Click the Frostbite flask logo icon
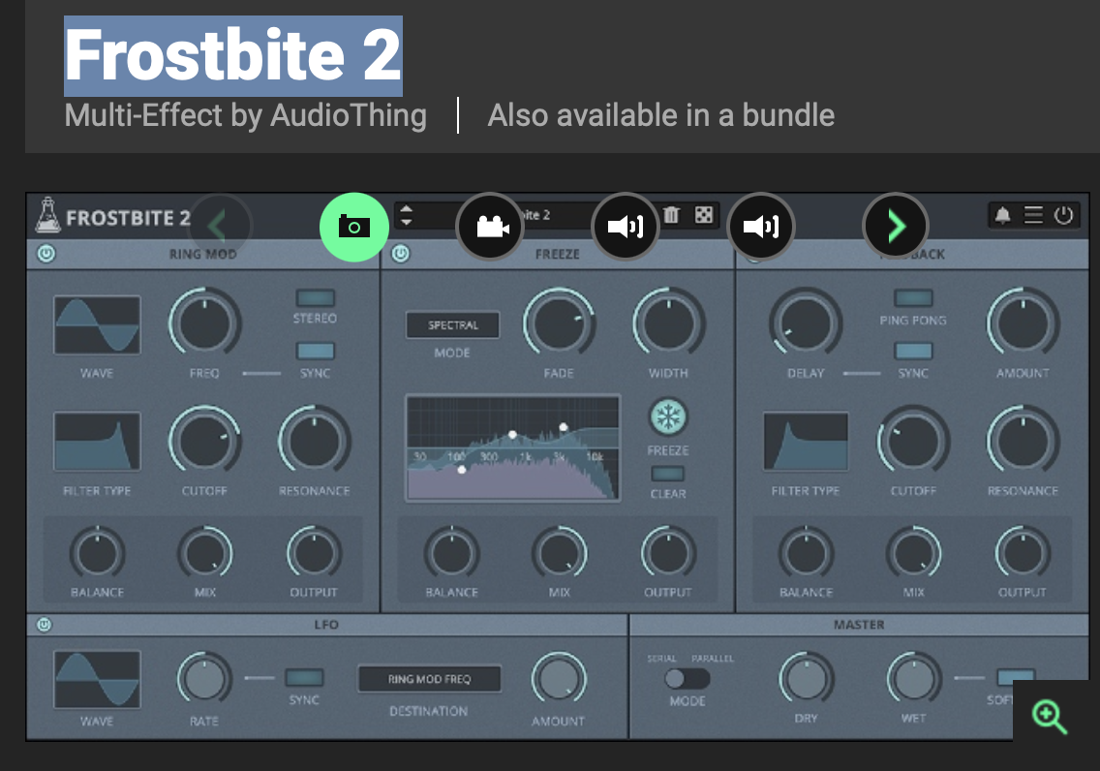 pos(47,215)
